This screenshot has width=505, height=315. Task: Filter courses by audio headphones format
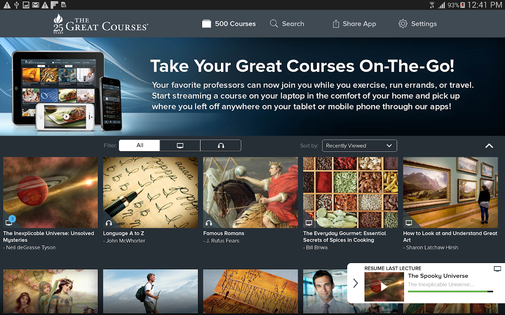pos(221,145)
